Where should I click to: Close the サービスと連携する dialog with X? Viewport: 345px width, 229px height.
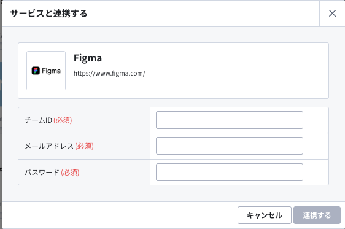pos(332,14)
